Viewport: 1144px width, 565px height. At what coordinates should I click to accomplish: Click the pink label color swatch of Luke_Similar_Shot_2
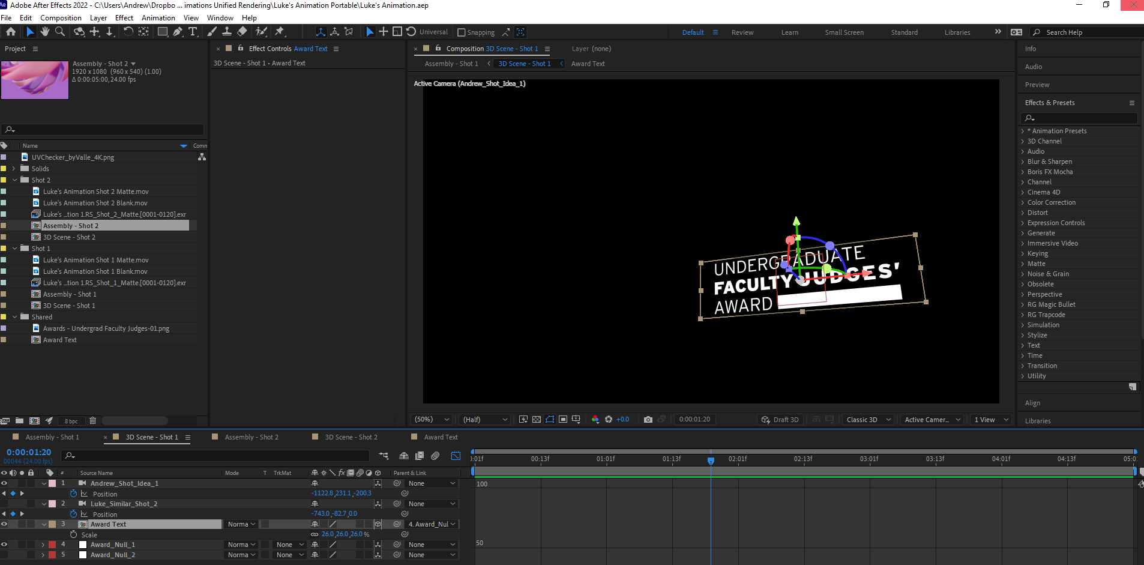tap(52, 504)
